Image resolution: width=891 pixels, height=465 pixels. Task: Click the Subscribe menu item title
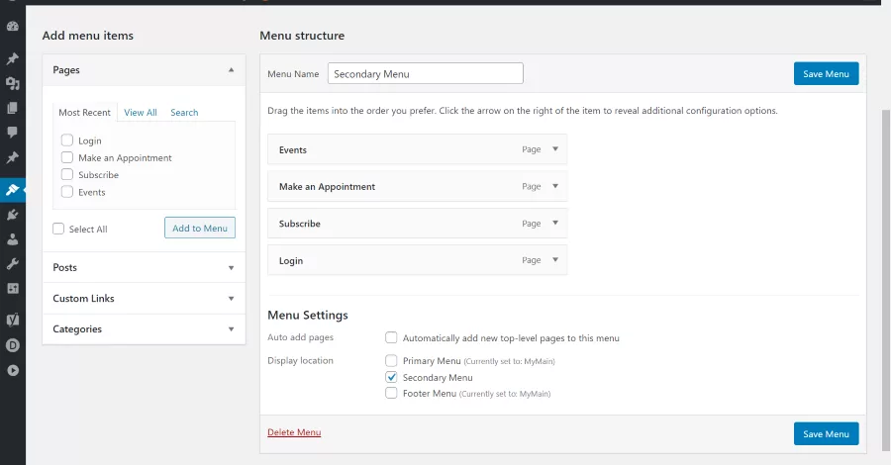click(x=299, y=224)
